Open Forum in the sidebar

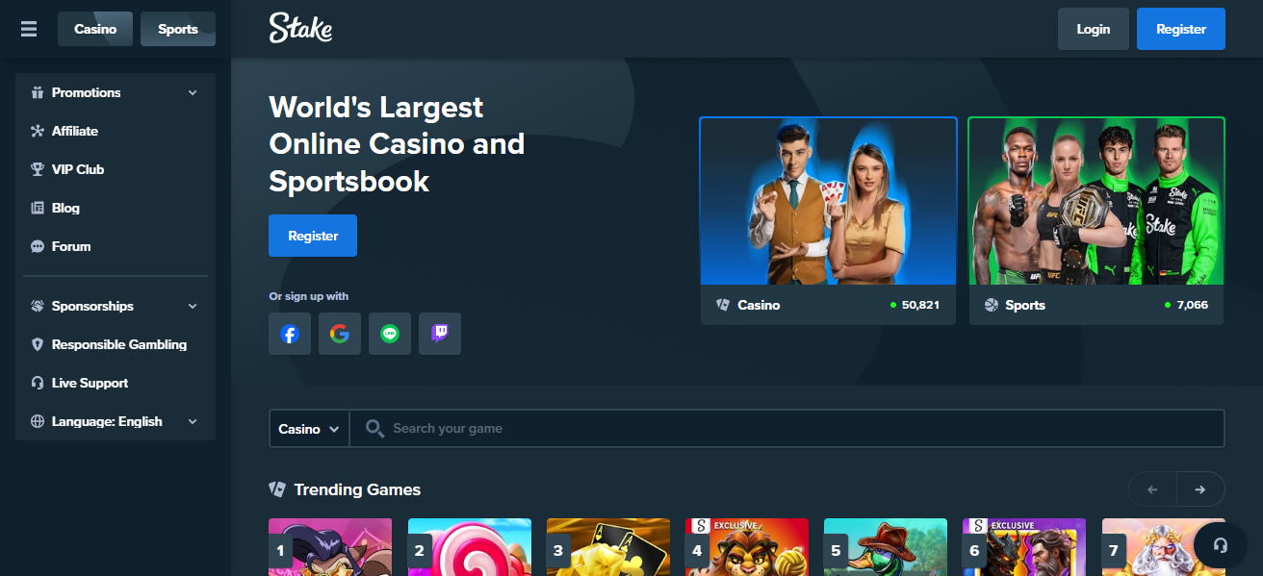pos(116,246)
